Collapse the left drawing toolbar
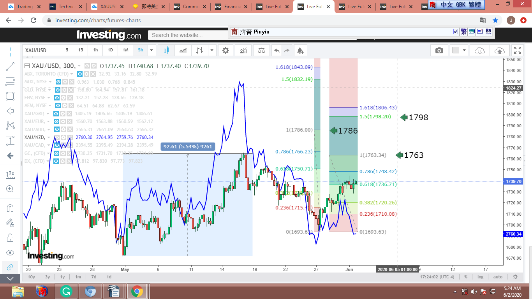Image resolution: width=532 pixels, height=299 pixels. 10,279
